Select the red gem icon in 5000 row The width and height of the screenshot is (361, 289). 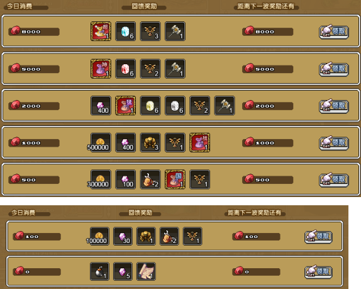click(x=126, y=69)
